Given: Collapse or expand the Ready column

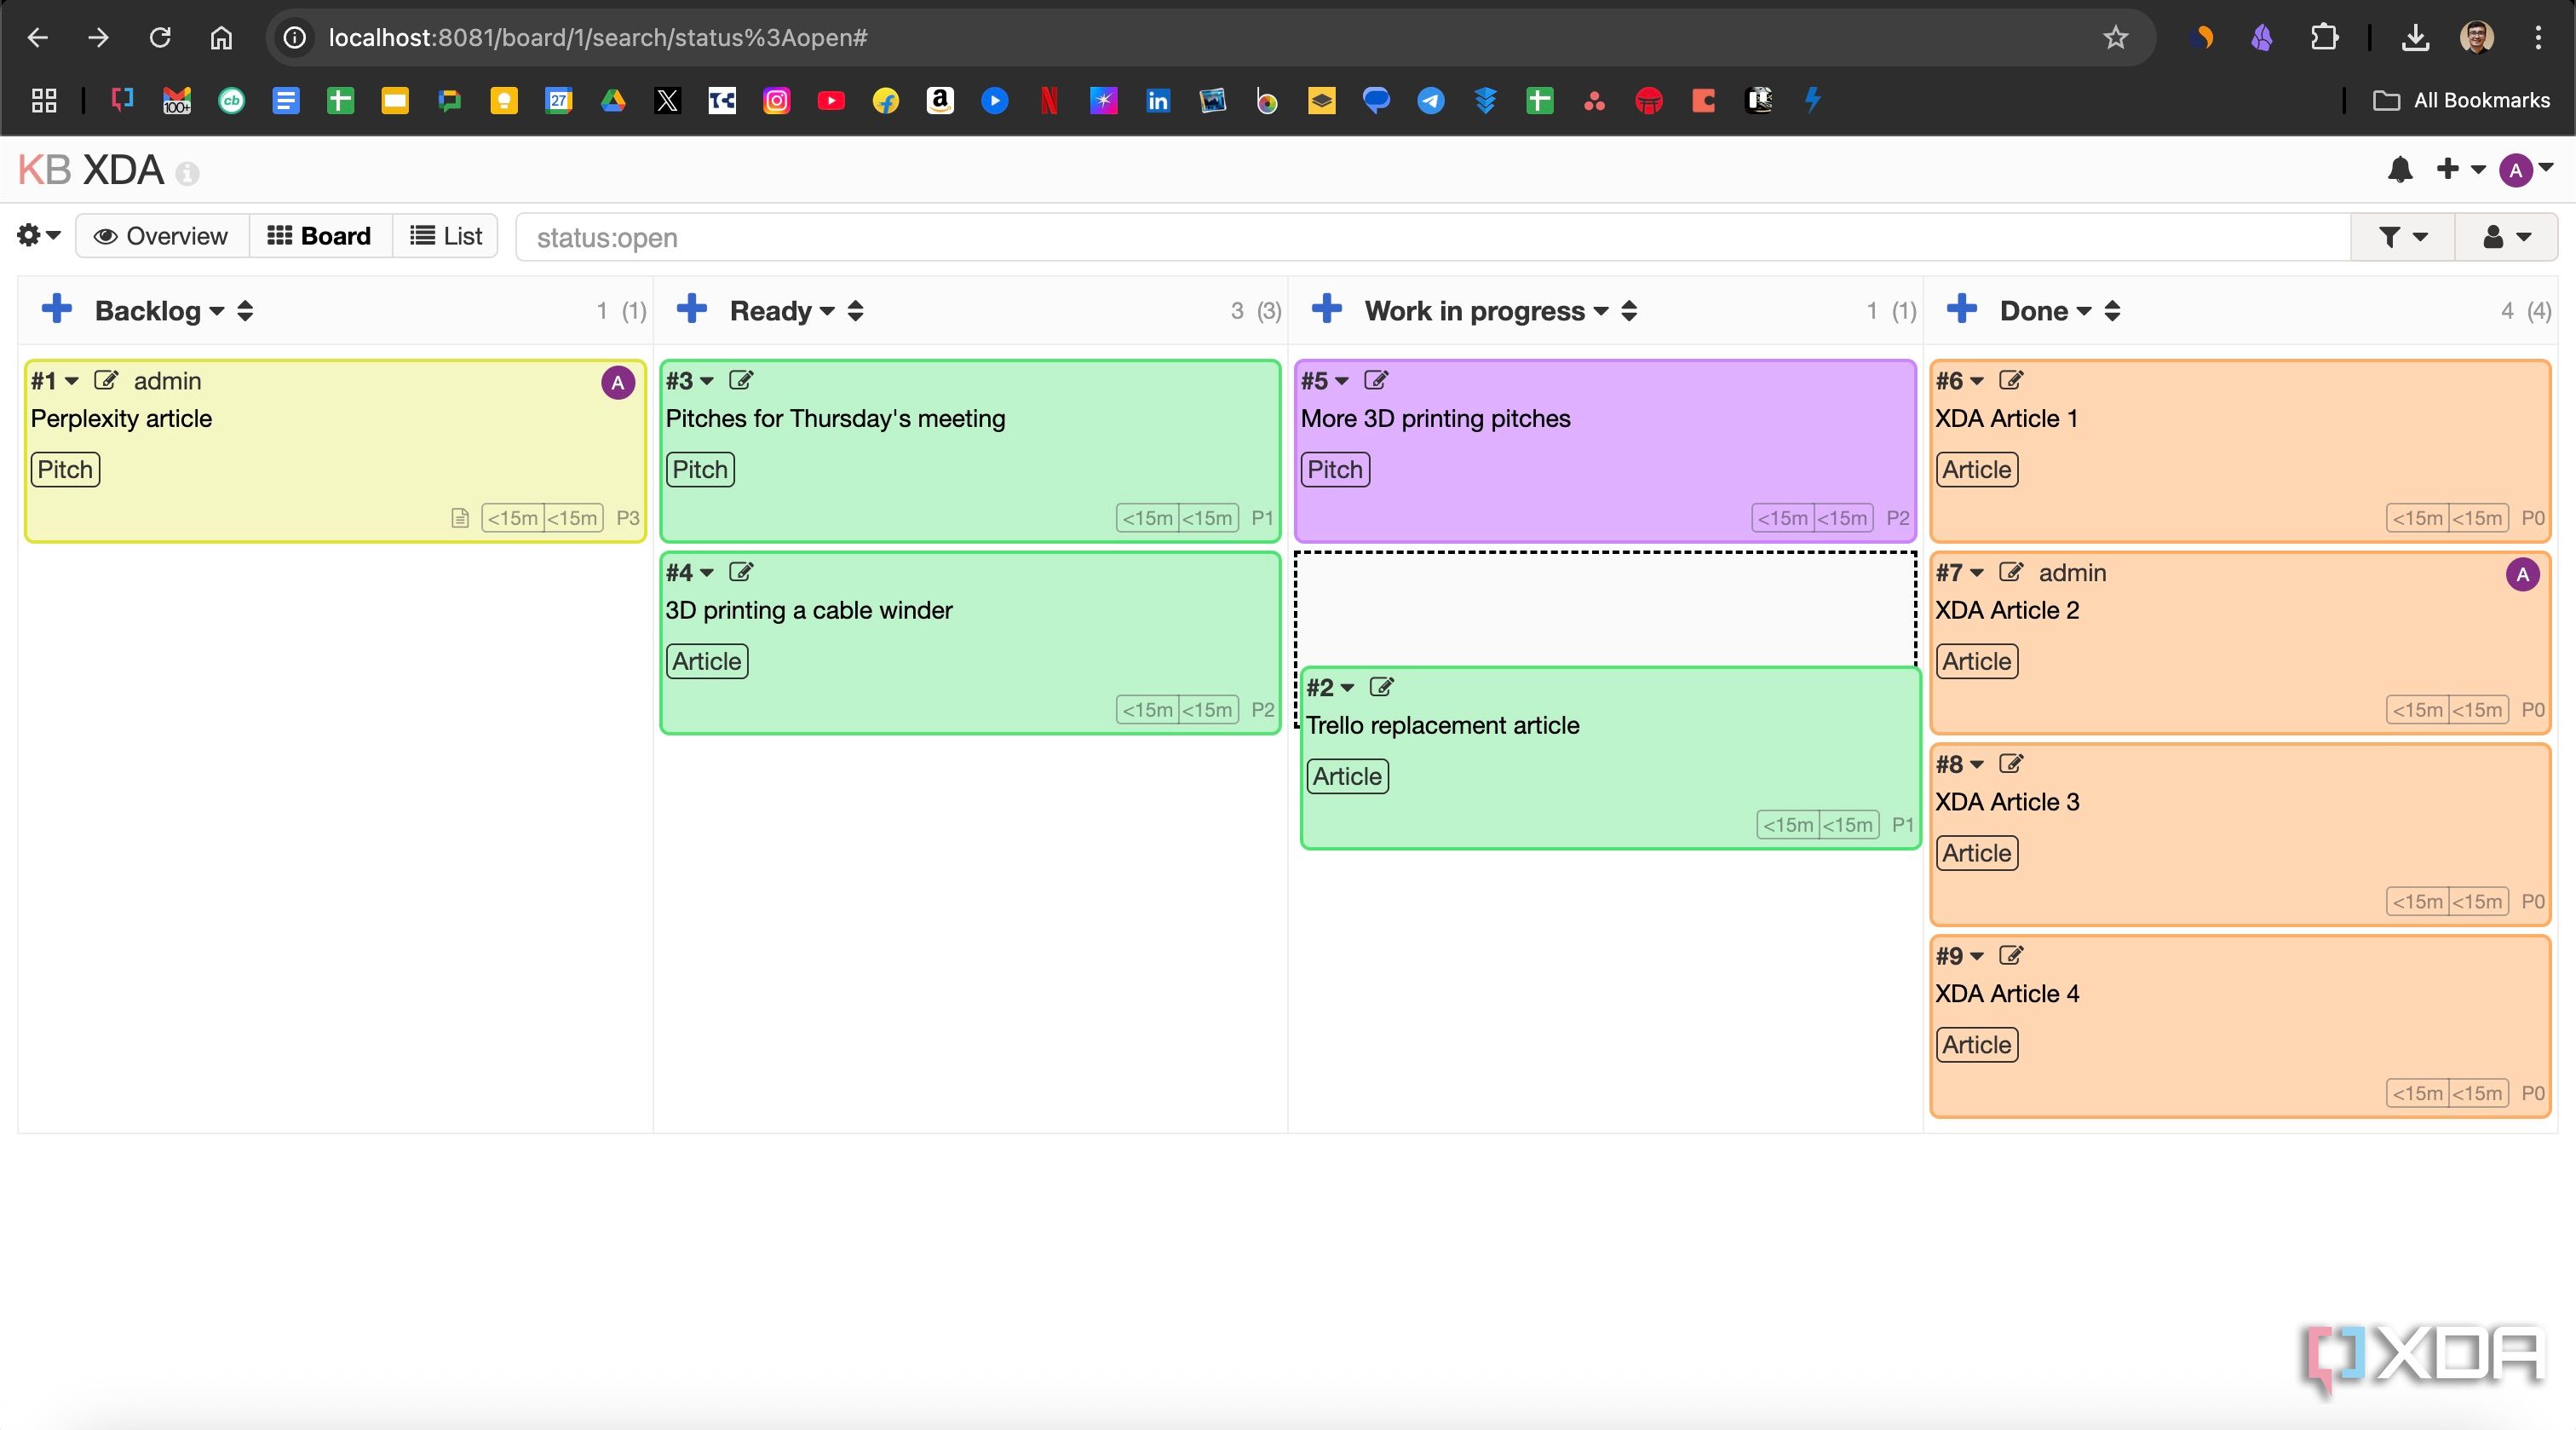Looking at the screenshot, I should (x=855, y=311).
